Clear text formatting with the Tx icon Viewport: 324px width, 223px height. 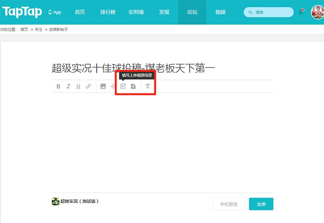(147, 86)
